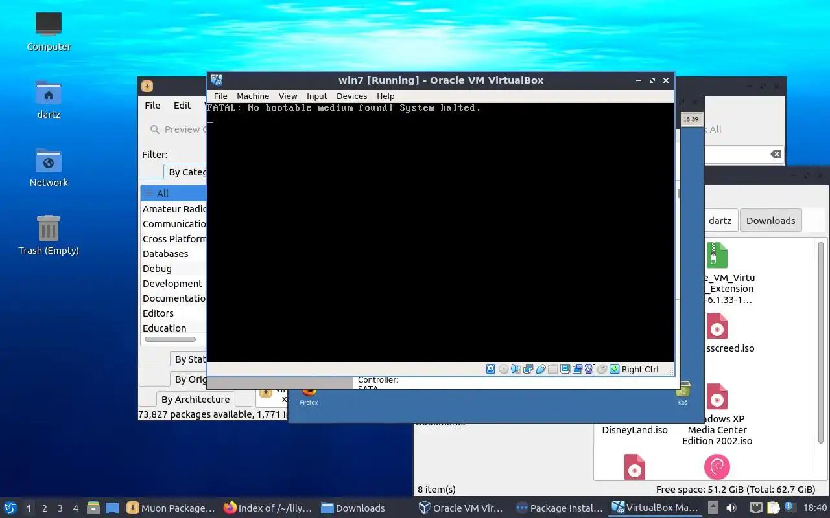Image resolution: width=830 pixels, height=518 pixels.
Task: Select Education category in Muon
Action: 173,328
